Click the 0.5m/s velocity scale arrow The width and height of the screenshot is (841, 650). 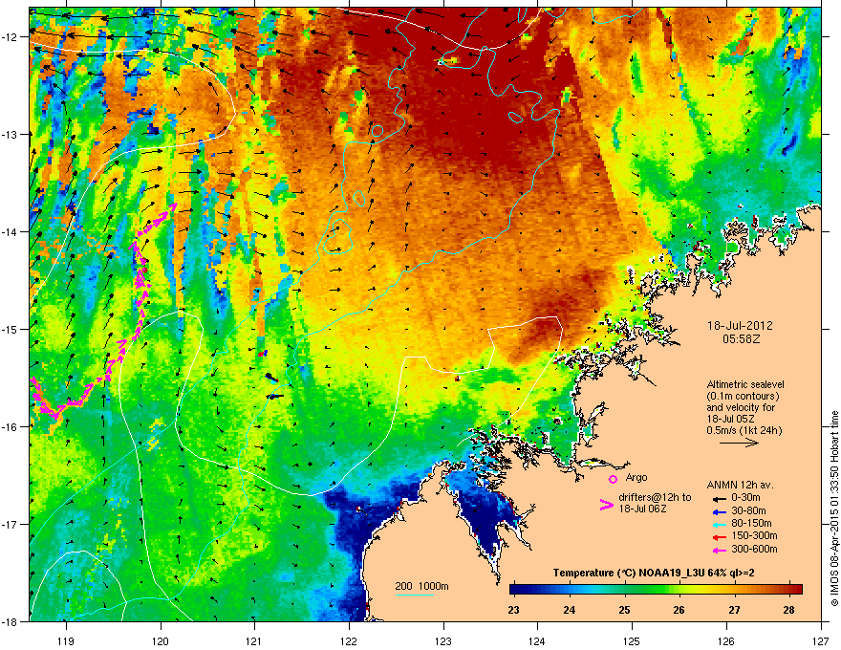[x=739, y=443]
